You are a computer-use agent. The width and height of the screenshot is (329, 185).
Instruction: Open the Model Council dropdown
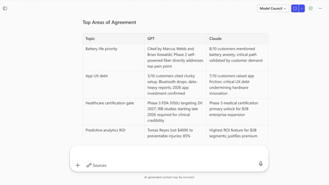[273, 8]
